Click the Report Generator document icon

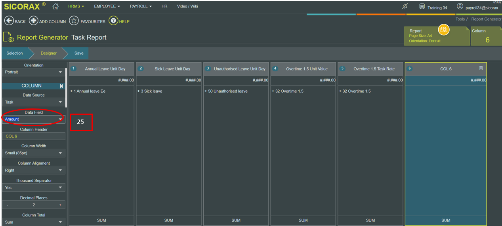8,37
